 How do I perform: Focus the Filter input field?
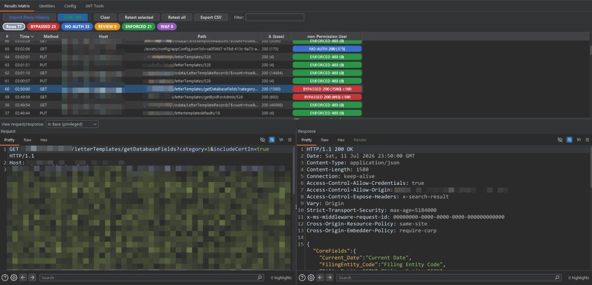tap(275, 17)
